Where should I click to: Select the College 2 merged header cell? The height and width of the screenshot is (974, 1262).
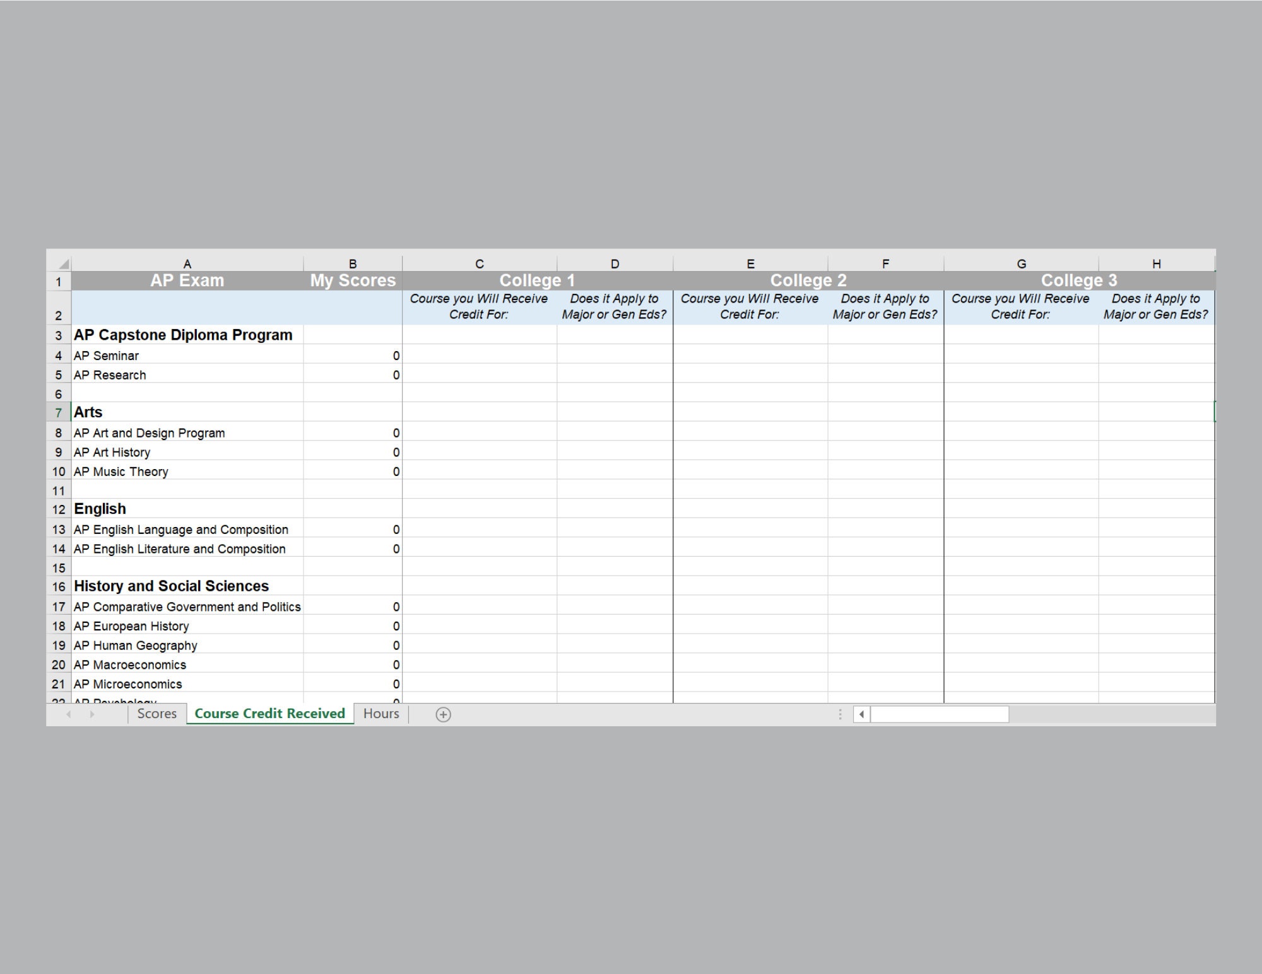[x=808, y=281]
